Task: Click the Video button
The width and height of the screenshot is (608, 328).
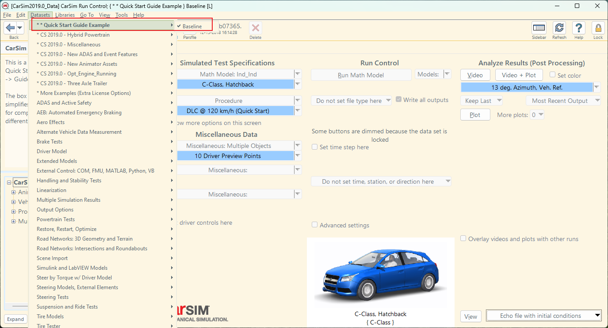Action: 475,75
